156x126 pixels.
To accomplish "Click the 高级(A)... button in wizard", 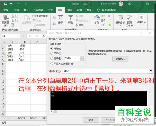I will [120, 59].
